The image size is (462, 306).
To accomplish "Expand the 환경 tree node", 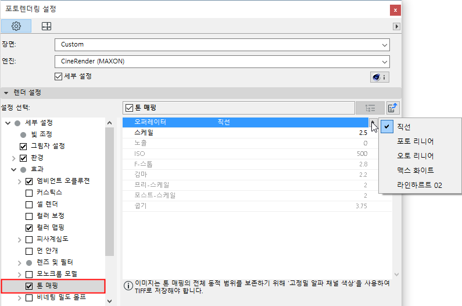I will [13, 158].
